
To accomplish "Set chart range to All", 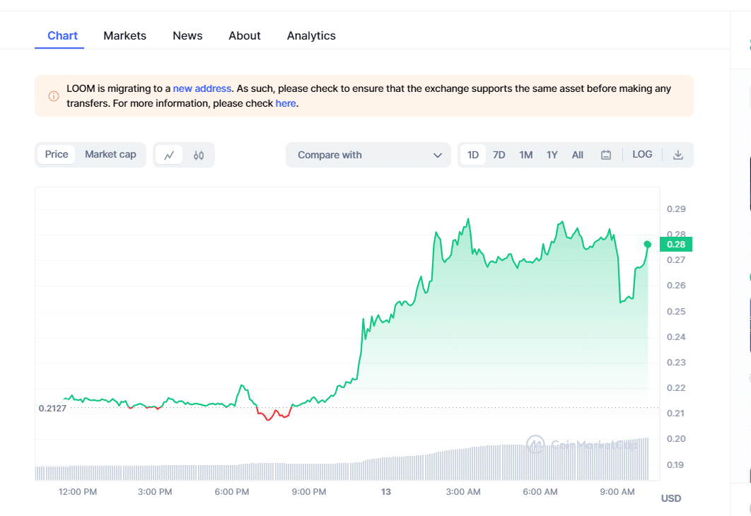I will (x=578, y=155).
